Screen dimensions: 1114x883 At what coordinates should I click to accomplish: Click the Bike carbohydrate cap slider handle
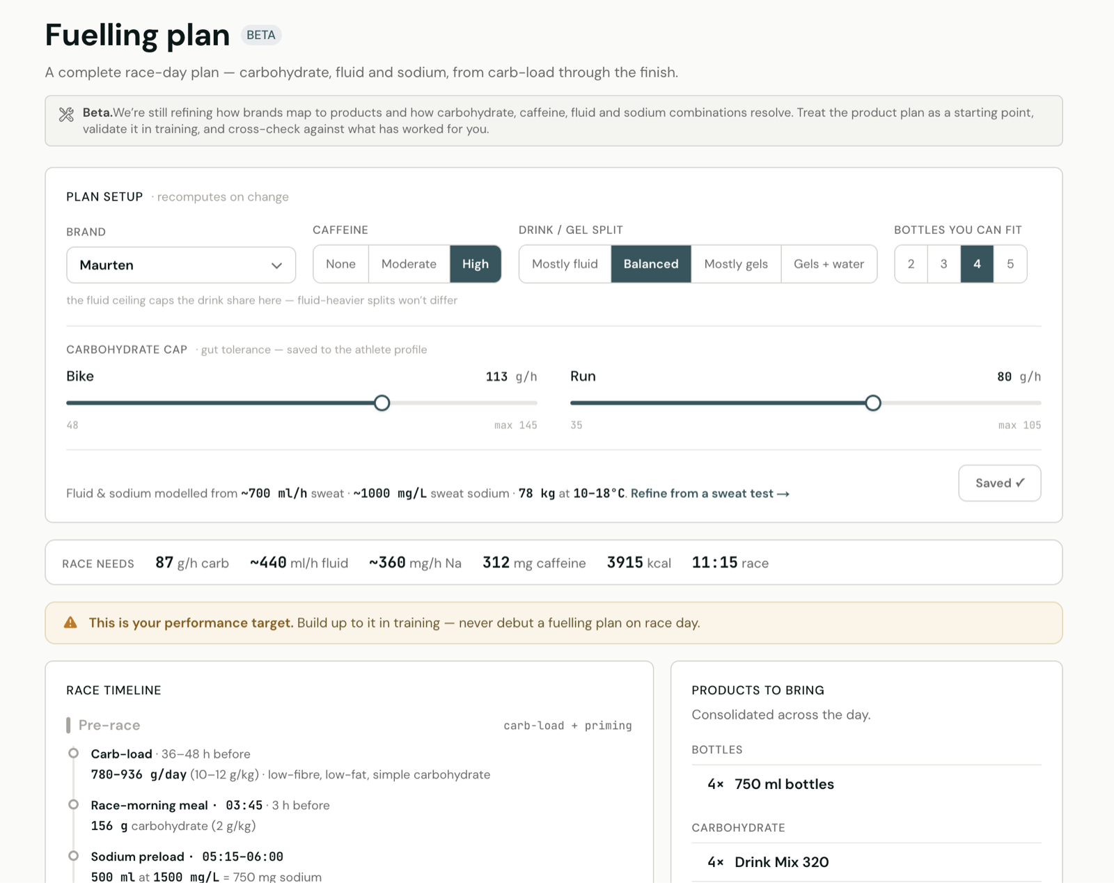pyautogui.click(x=382, y=403)
